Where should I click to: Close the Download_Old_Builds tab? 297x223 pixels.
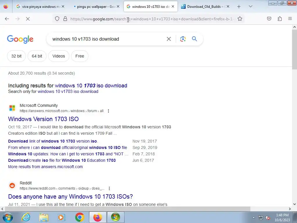pyautogui.click(x=228, y=7)
